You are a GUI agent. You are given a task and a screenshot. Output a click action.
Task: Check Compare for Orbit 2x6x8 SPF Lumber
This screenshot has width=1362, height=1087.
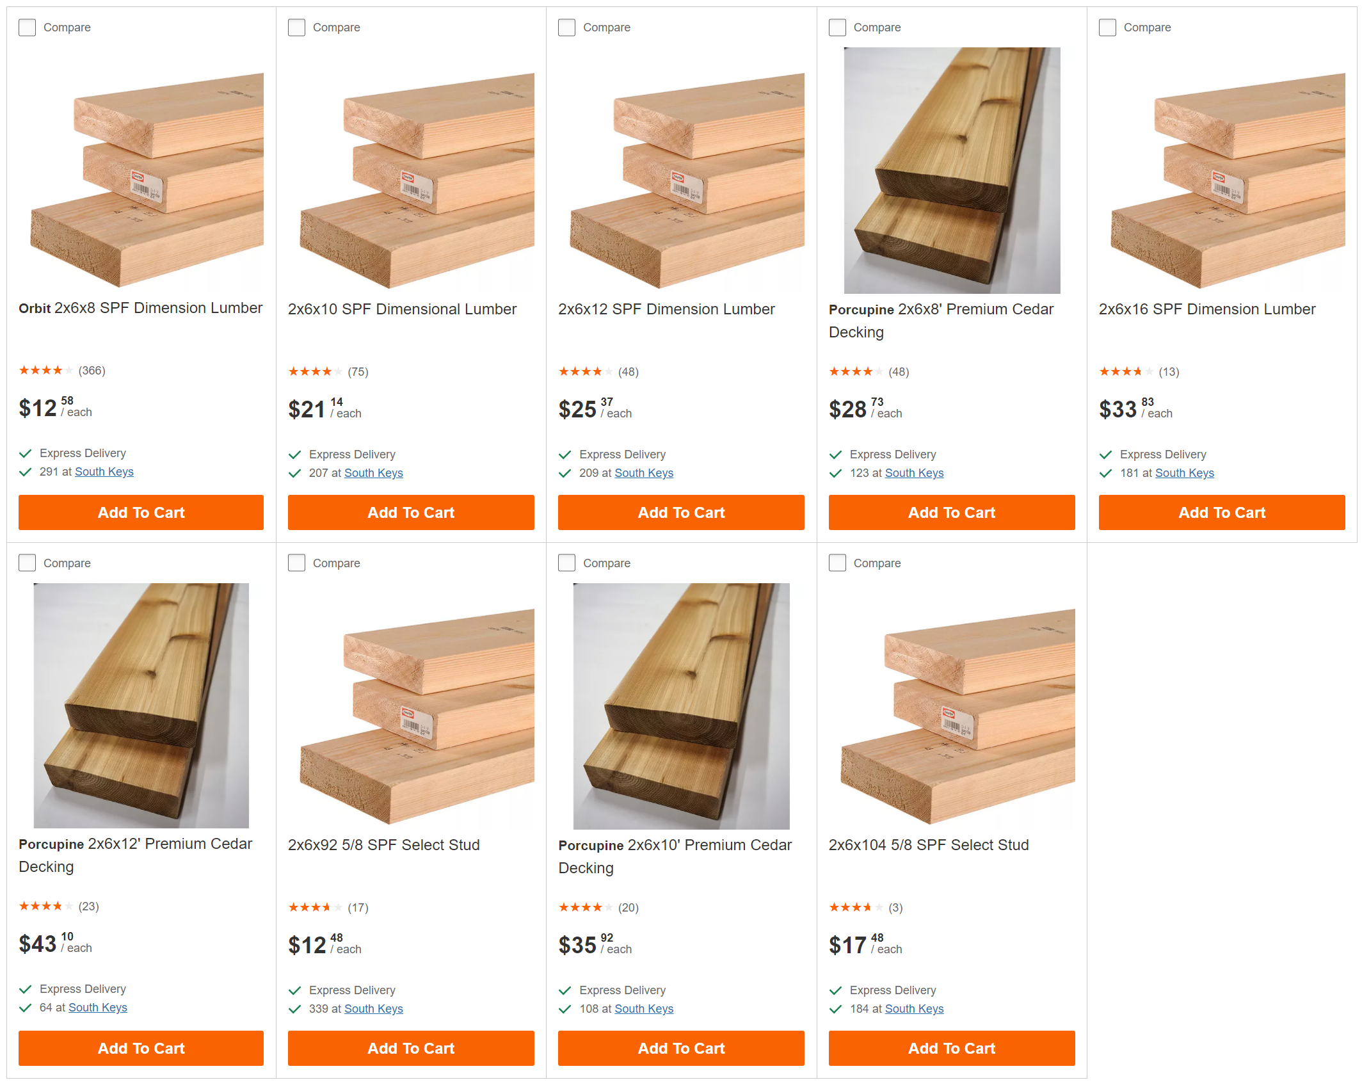[x=28, y=28]
